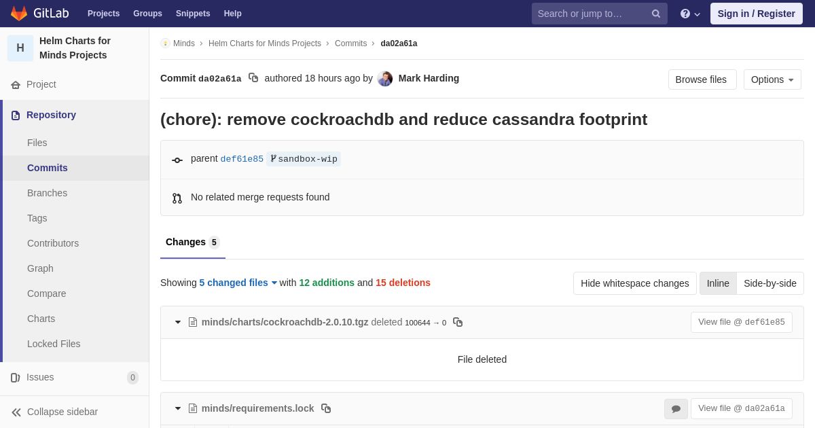Image resolution: width=815 pixels, height=428 pixels.
Task: Click the Helm Charts for Minds Projects sidebar title
Action: [x=75, y=48]
